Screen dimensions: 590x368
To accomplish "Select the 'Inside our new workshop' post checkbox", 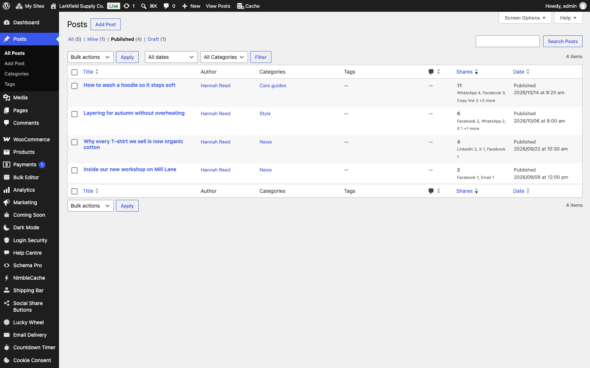I will coord(74,170).
